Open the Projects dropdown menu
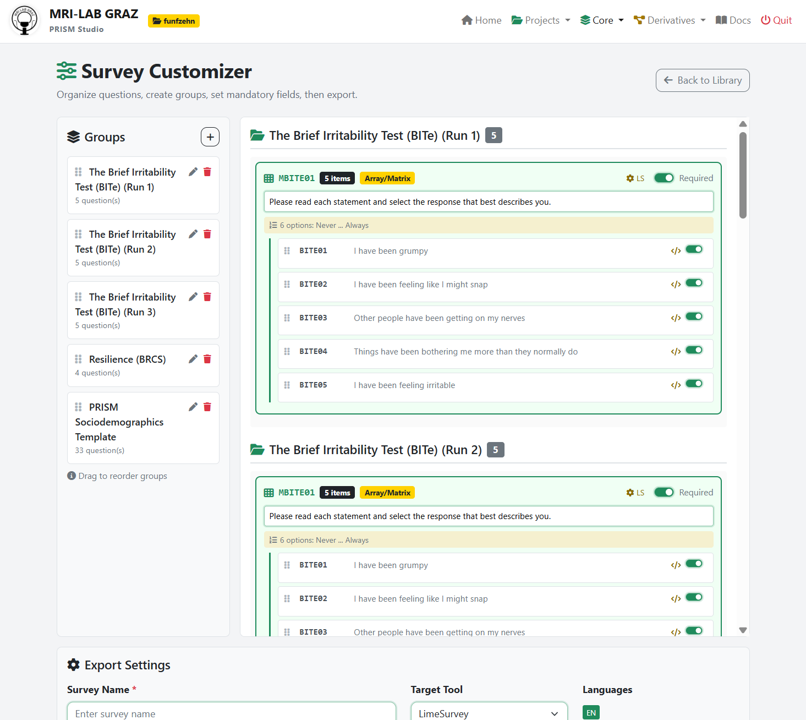This screenshot has height=720, width=806. 541,20
